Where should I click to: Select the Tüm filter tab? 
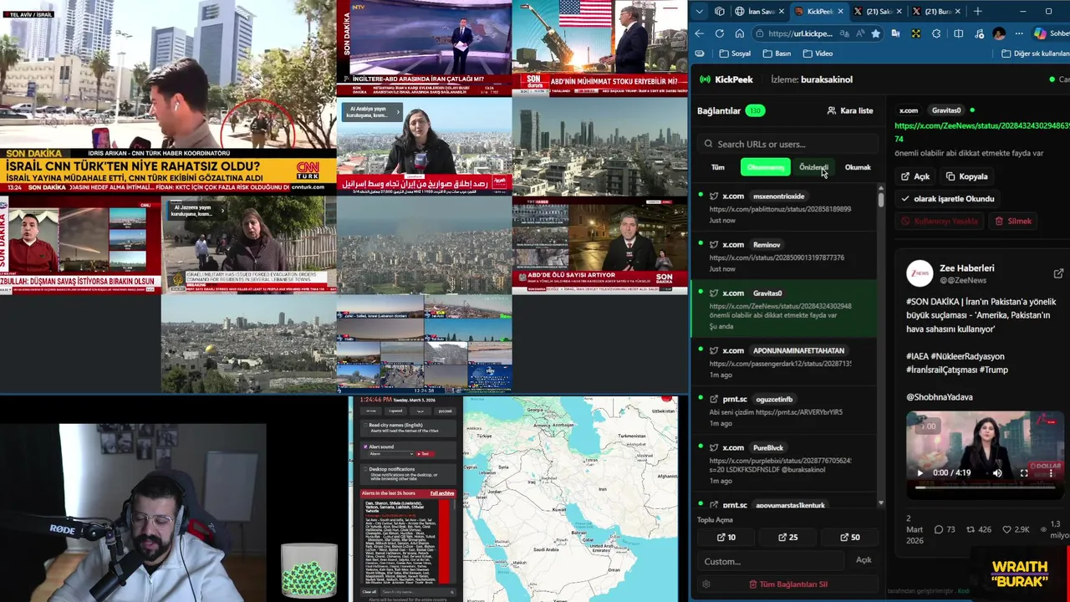717,167
